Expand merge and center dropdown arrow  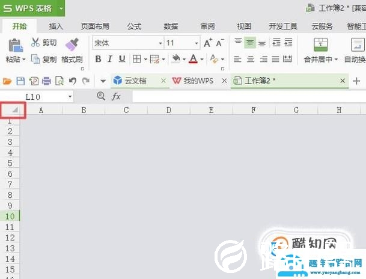point(336,60)
